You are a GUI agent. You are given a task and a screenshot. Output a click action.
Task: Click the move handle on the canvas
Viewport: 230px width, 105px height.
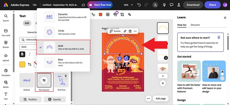point(120,59)
